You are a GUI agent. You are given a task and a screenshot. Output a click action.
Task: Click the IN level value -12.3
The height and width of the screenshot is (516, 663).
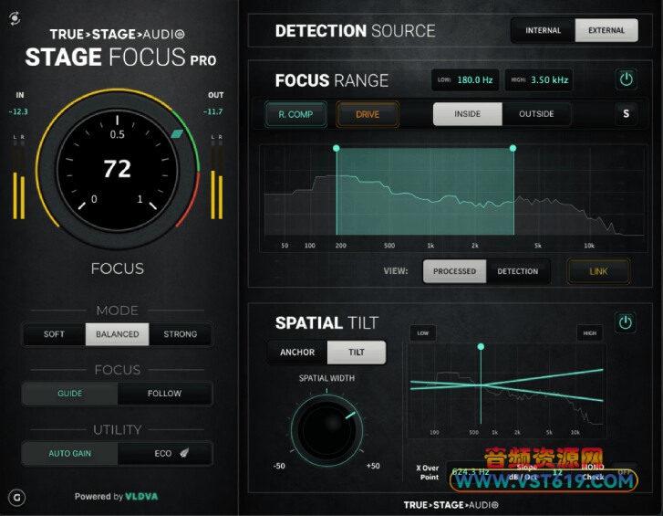tap(18, 111)
